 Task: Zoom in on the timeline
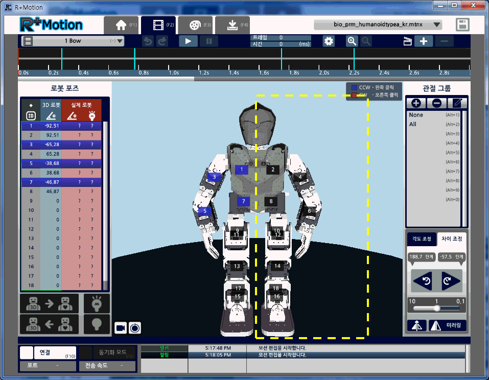click(352, 41)
